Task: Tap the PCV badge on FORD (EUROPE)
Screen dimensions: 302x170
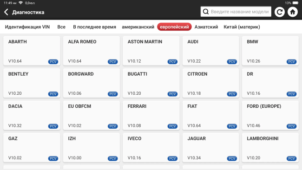Action: click(292, 126)
